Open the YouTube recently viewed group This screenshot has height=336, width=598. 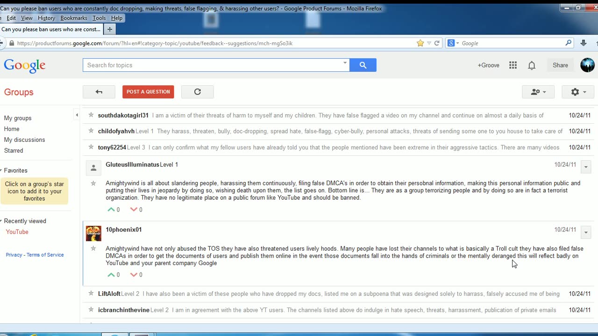pyautogui.click(x=17, y=232)
